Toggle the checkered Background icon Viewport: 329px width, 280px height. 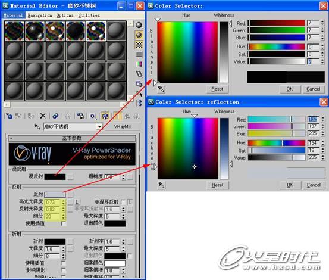139,45
